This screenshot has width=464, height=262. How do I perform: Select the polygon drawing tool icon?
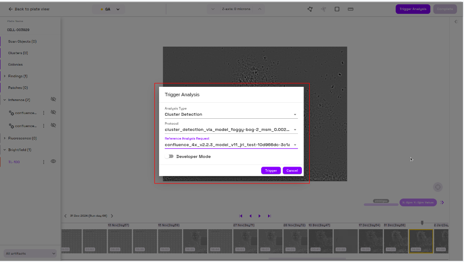click(310, 9)
